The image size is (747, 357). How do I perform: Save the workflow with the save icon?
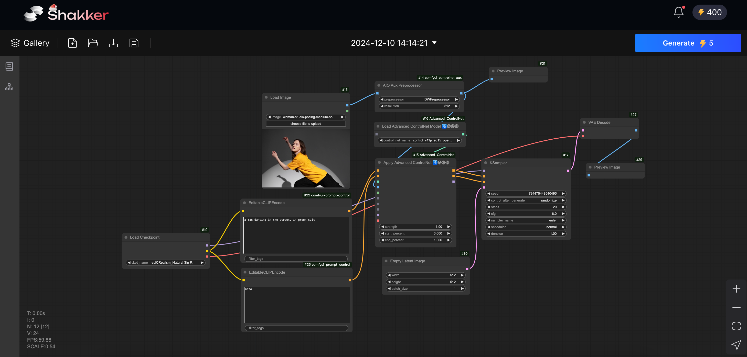pos(134,43)
